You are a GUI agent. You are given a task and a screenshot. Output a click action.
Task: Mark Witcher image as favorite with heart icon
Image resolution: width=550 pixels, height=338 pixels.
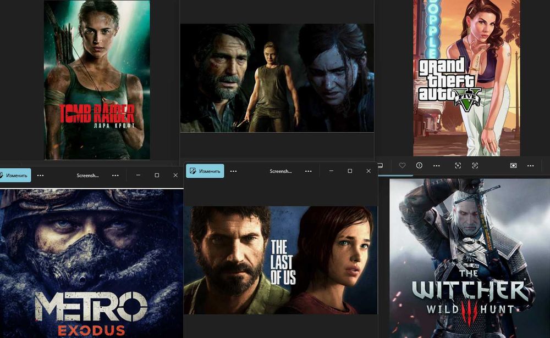click(x=403, y=166)
